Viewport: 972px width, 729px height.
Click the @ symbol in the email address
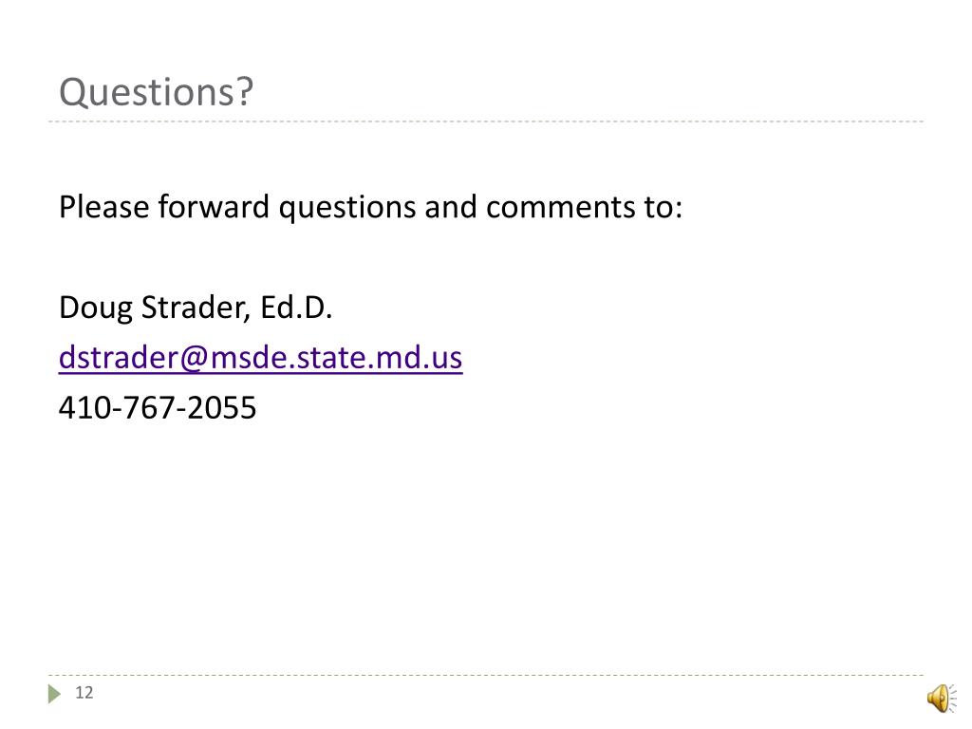(x=195, y=359)
